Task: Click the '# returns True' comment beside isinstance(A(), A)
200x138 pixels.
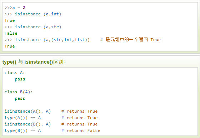Action: coord(79,111)
